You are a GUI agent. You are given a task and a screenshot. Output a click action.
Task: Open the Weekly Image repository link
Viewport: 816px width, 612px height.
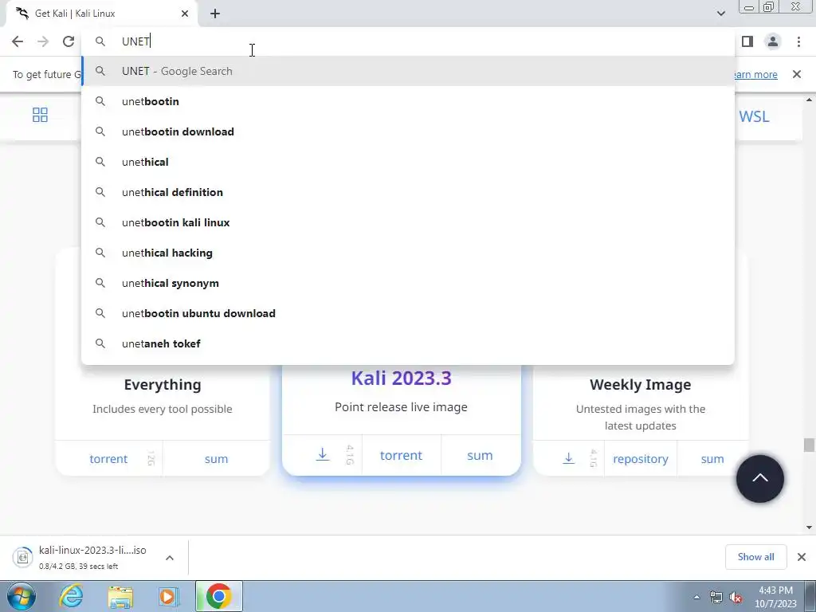coord(640,459)
